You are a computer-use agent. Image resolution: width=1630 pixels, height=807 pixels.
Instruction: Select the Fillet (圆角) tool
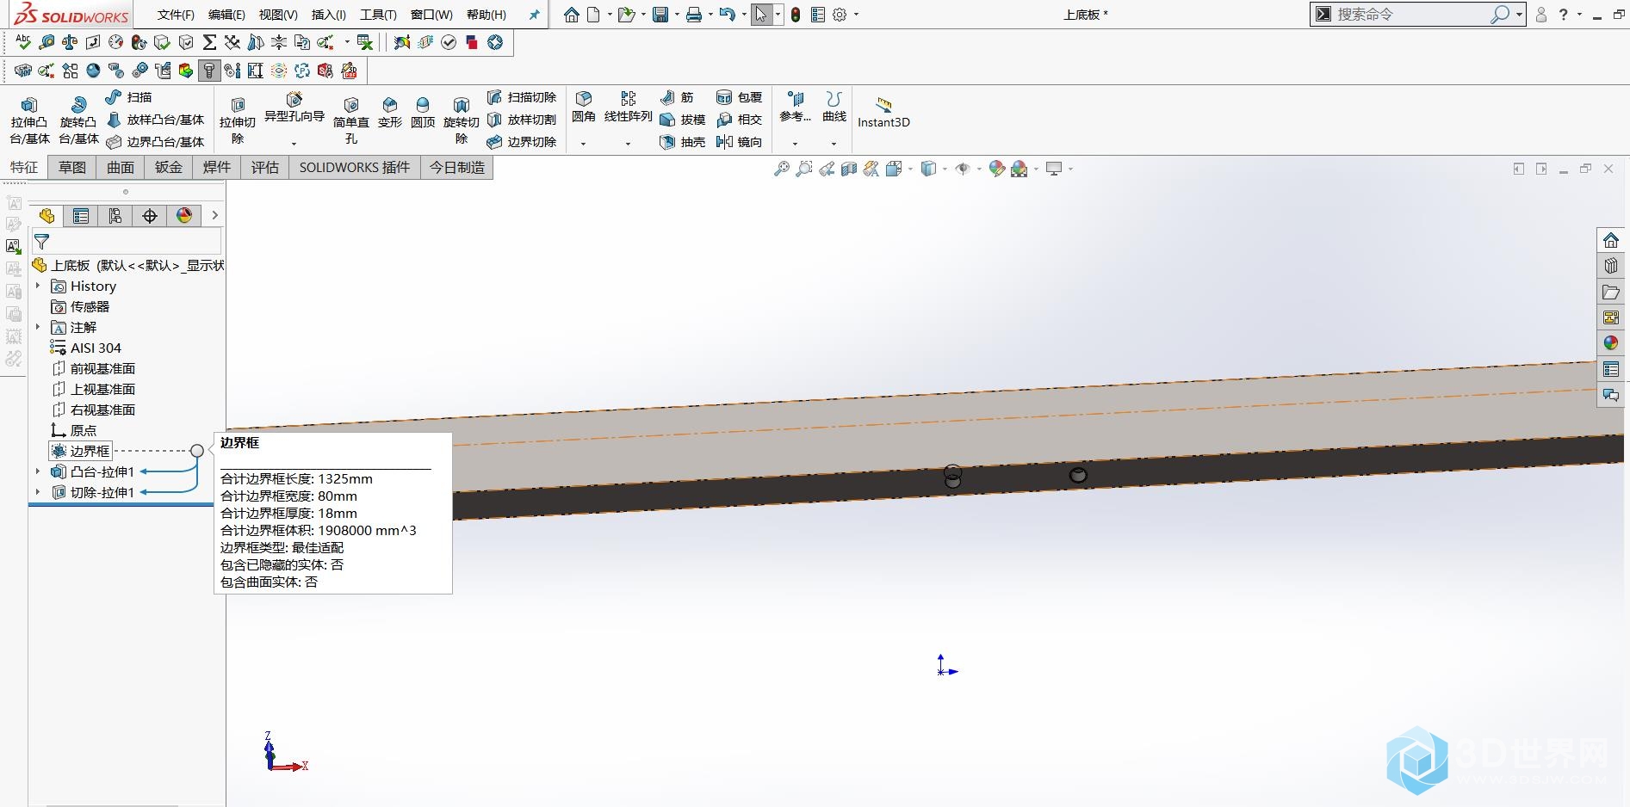click(583, 108)
